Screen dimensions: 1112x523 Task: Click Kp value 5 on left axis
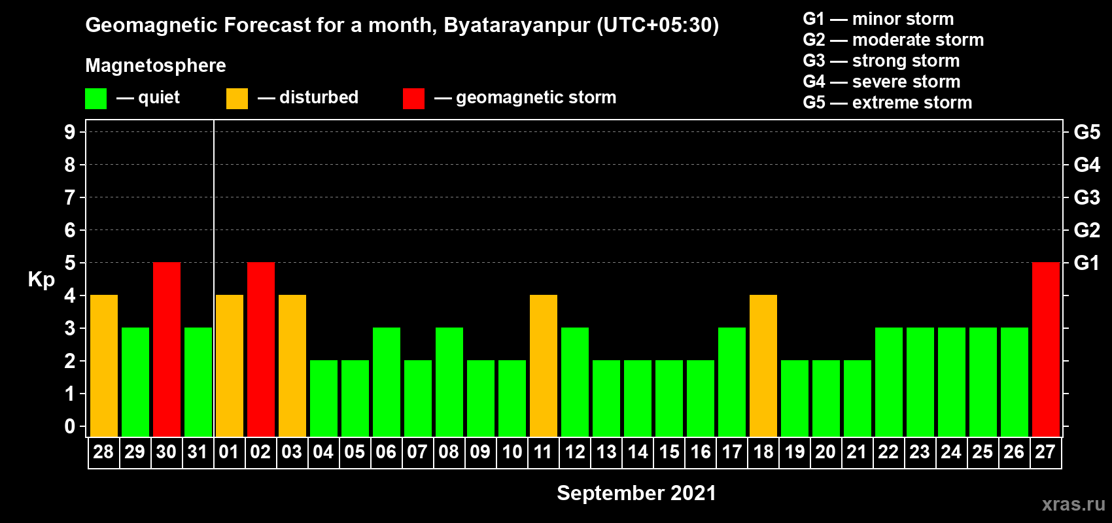[70, 263]
